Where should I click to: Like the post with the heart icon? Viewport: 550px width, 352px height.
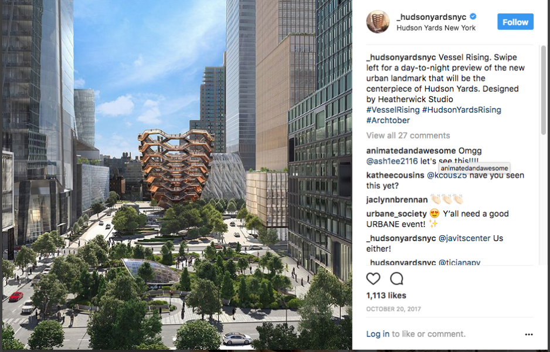[373, 279]
